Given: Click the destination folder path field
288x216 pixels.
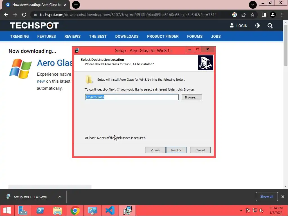Looking at the screenshot, I should [132, 97].
